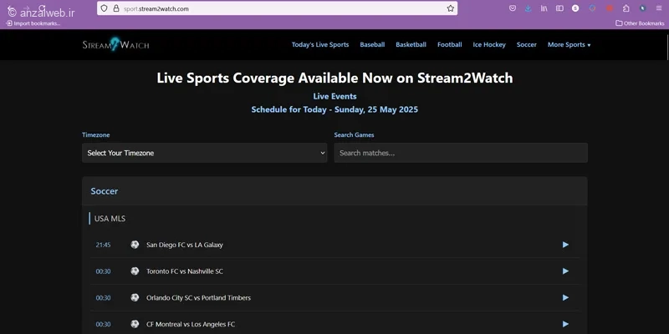Image resolution: width=669 pixels, height=334 pixels.
Task: Click the URL address bar
Action: (278, 8)
